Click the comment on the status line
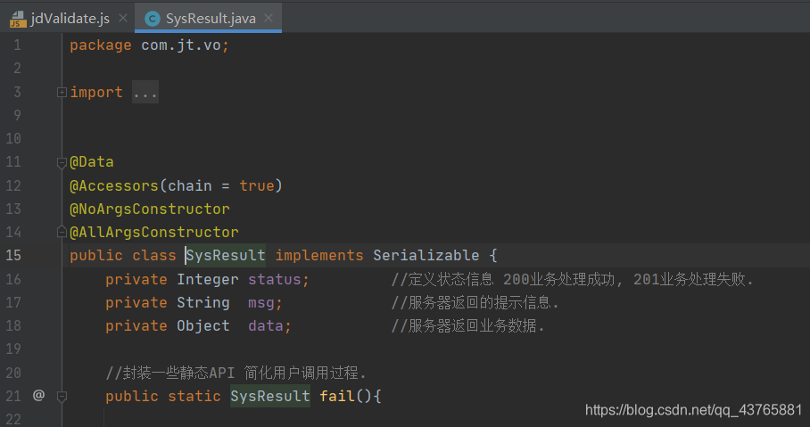Screen dimensions: 810x427 (572, 279)
